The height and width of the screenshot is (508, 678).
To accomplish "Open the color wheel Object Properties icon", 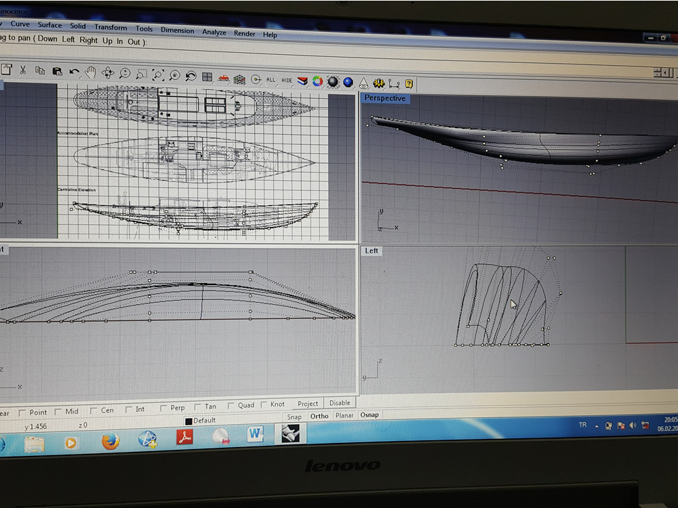I will pyautogui.click(x=318, y=81).
